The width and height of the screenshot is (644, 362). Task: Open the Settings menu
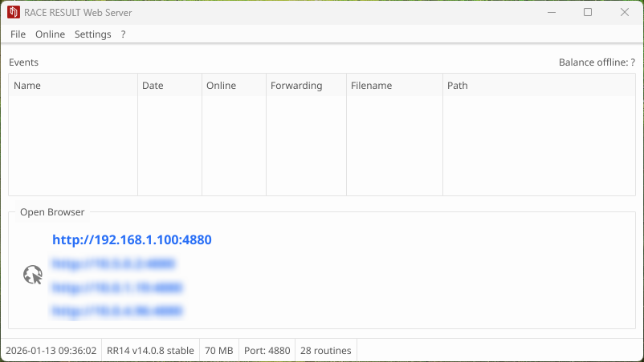(92, 34)
